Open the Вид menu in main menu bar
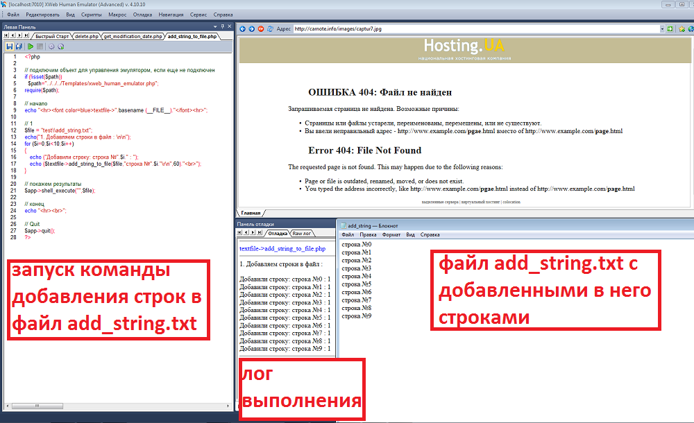Image resolution: width=694 pixels, height=423 pixels. (x=70, y=15)
